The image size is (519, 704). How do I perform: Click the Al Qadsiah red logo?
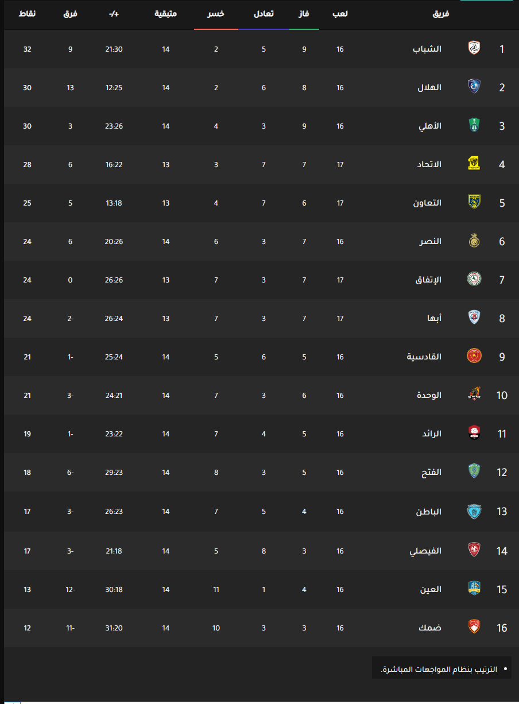(474, 357)
